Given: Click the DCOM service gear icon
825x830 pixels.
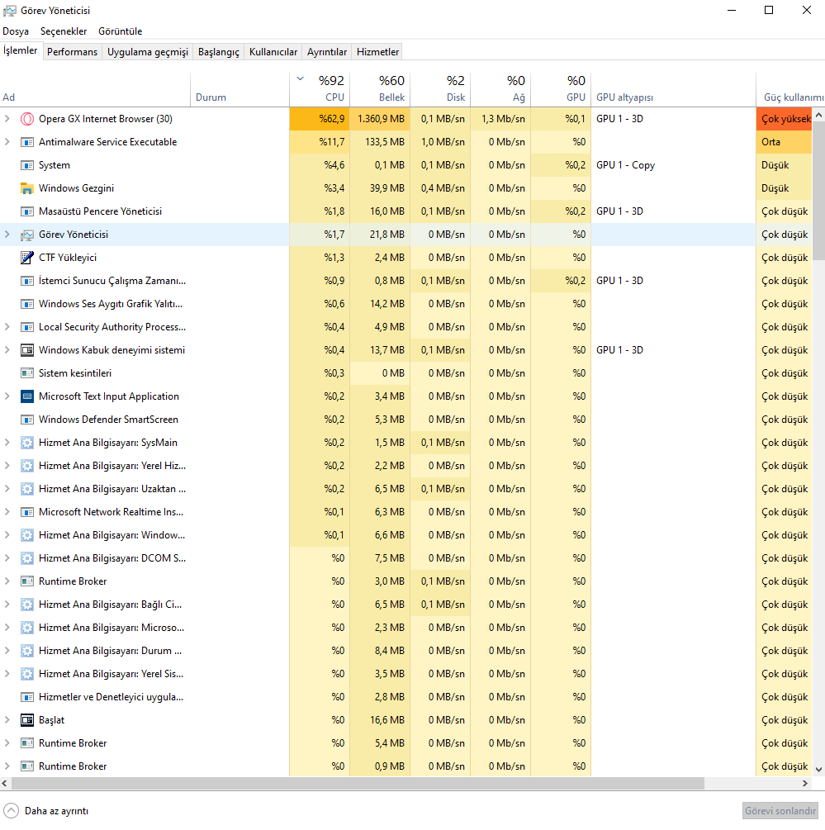Looking at the screenshot, I should click(x=27, y=558).
